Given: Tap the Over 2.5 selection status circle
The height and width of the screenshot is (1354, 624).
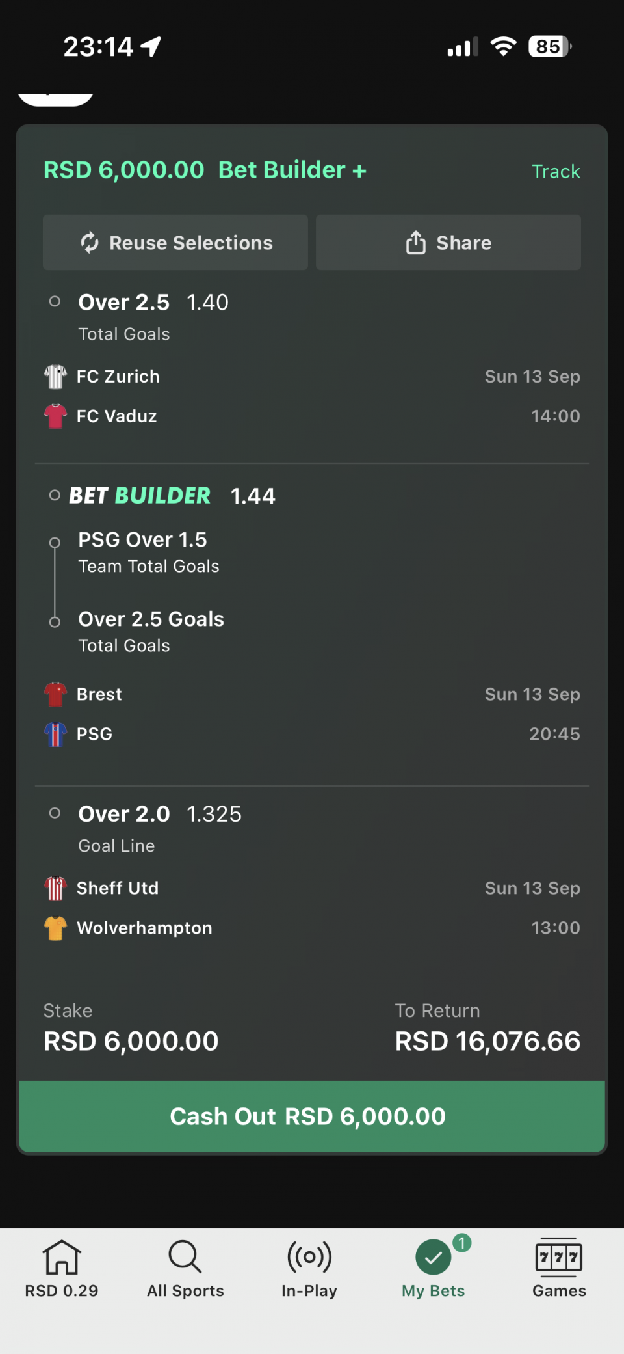Looking at the screenshot, I should tap(55, 301).
